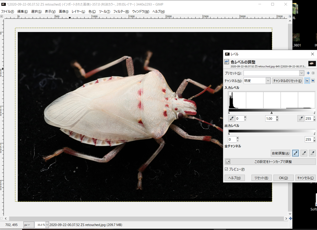
Task: Click the output low level 0 field
Action: 232,139
